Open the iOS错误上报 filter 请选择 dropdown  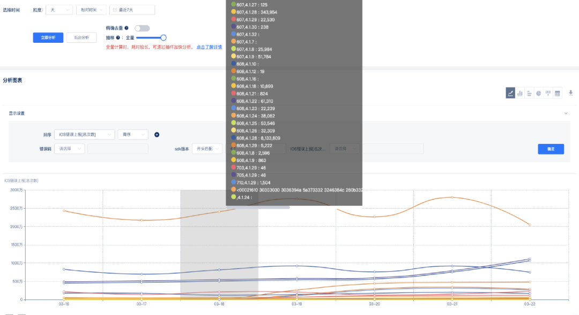pos(345,149)
